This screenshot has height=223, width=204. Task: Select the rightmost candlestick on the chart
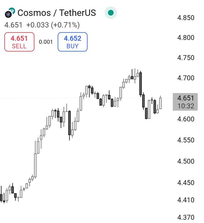[160, 103]
